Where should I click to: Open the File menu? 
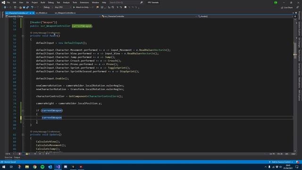click(8, 2)
